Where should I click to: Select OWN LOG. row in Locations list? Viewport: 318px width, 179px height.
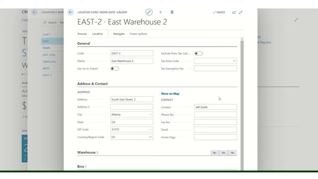pos(52,62)
